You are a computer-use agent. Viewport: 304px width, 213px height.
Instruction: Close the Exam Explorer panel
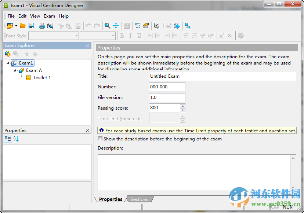88,45
